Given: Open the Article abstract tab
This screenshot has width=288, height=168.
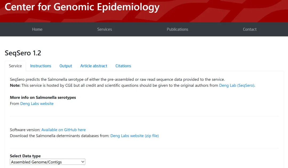Looking at the screenshot, I should pos(94,66).
